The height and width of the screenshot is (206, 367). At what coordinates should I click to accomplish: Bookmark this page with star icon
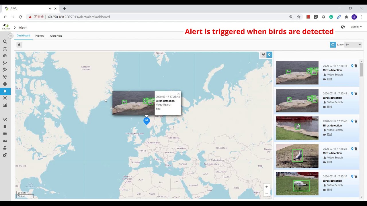(x=298, y=17)
